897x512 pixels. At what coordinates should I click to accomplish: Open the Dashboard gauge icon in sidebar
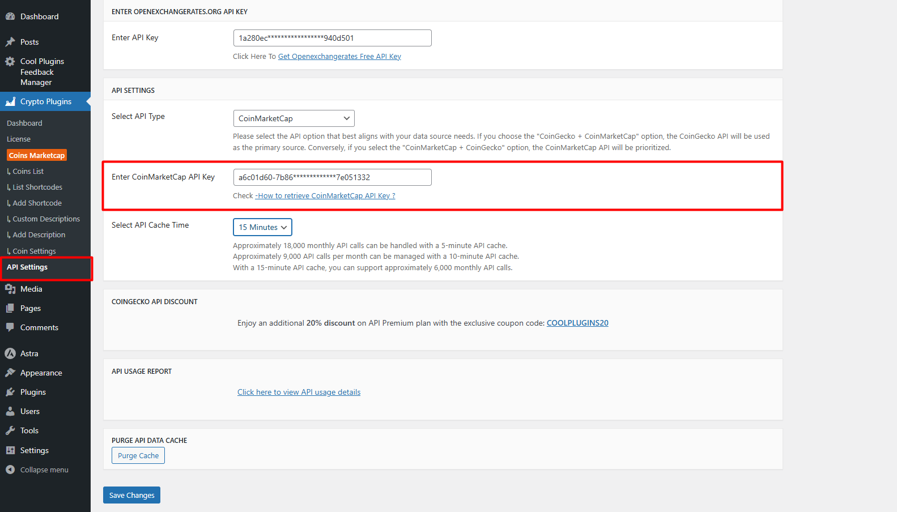coord(10,16)
